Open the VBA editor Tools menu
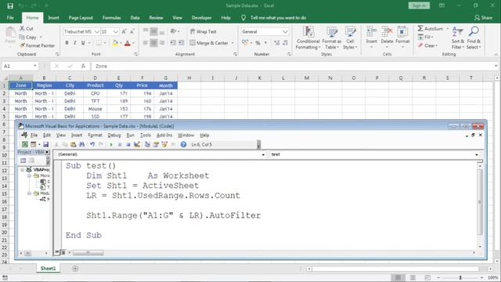 click(145, 136)
